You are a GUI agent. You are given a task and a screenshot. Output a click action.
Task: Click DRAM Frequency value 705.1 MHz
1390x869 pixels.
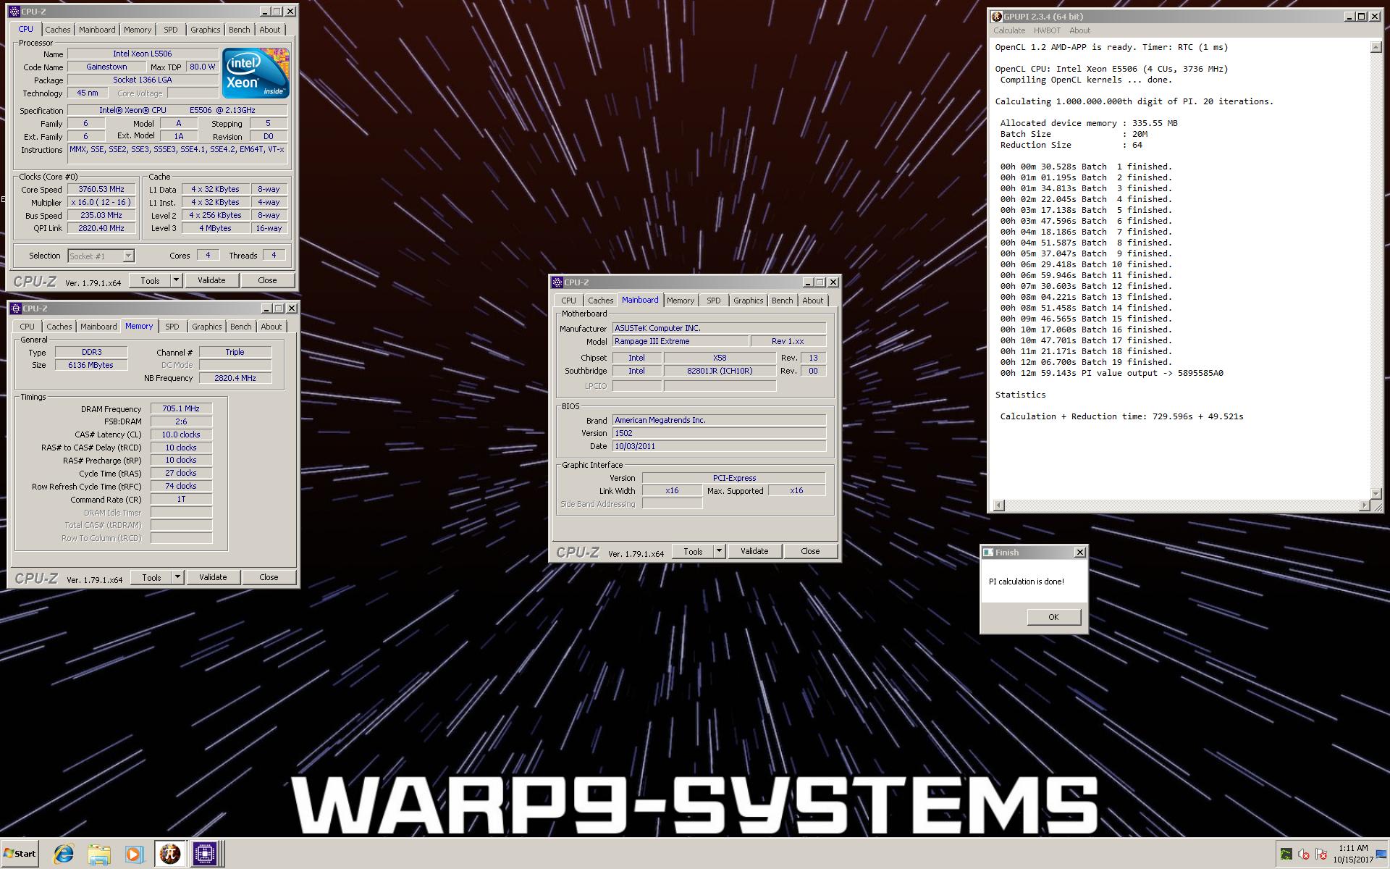pos(181,408)
